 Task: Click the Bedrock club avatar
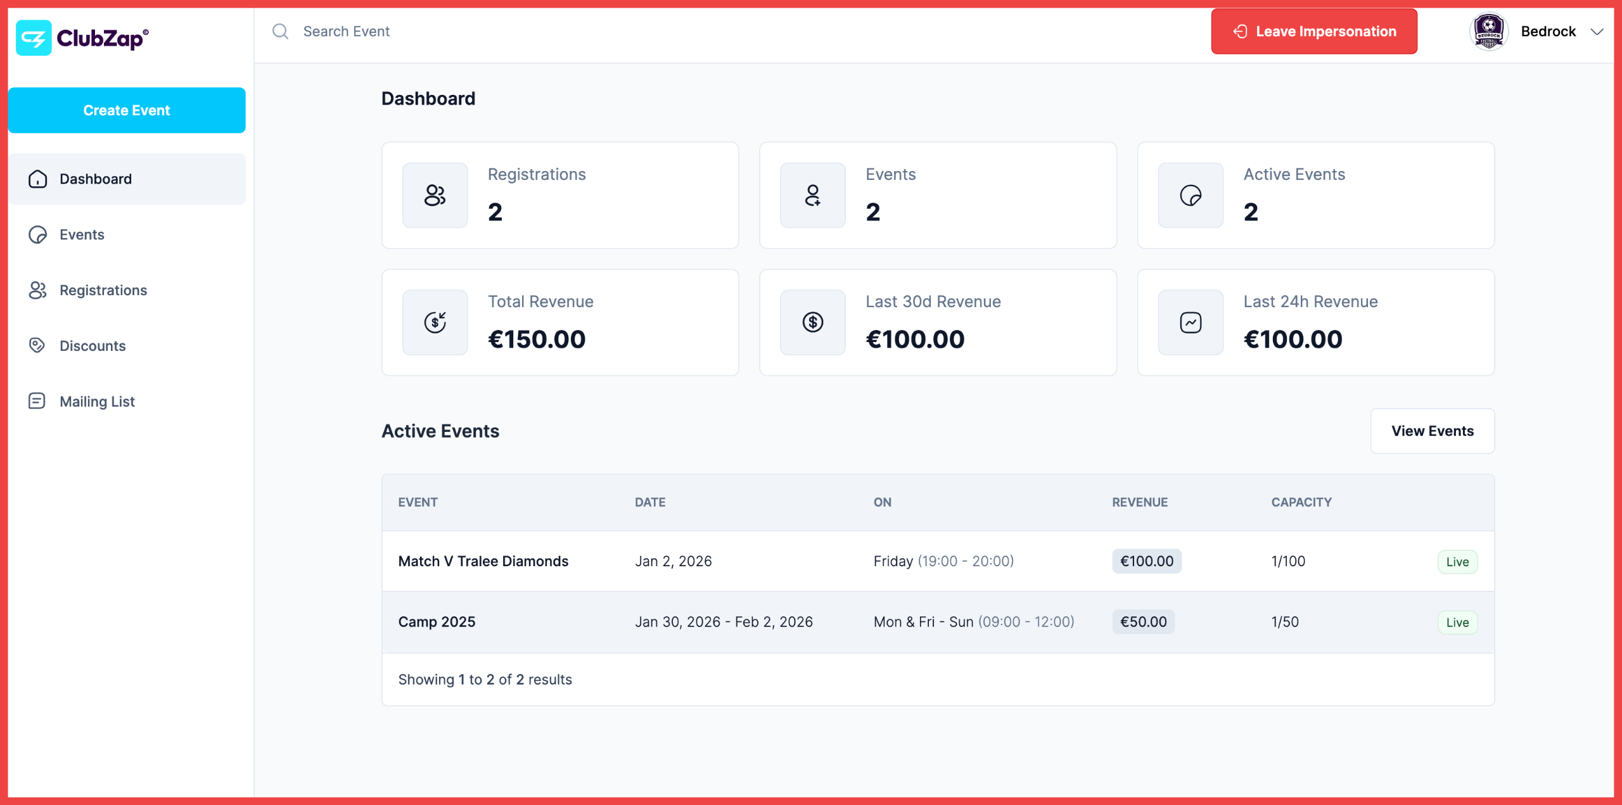point(1488,32)
